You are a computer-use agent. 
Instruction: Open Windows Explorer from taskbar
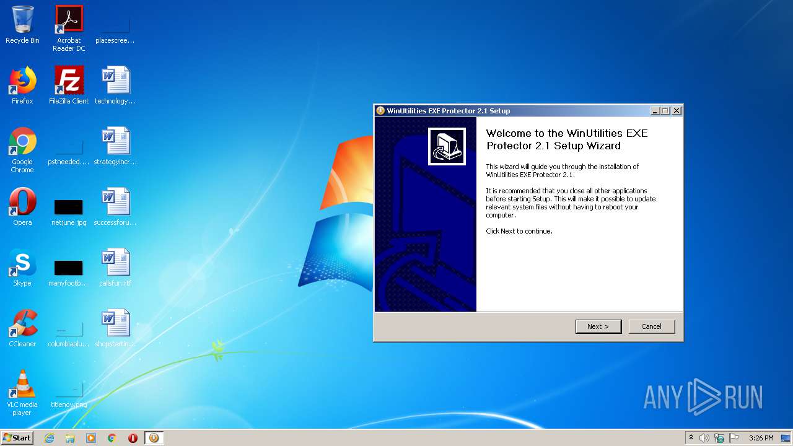pyautogui.click(x=70, y=438)
